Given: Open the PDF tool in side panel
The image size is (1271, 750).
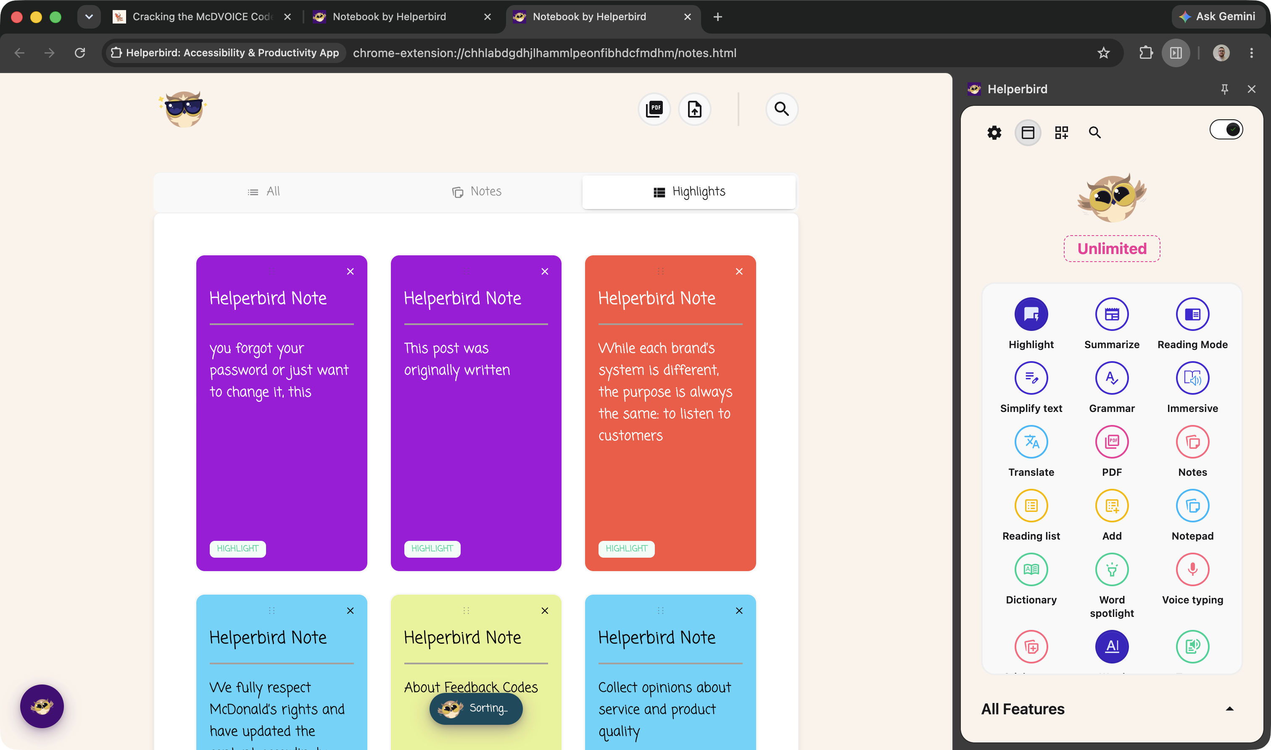Looking at the screenshot, I should 1112,442.
